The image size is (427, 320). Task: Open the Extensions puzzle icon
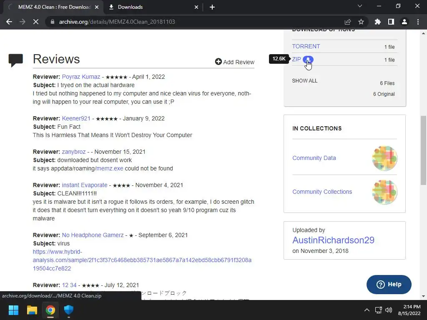click(x=377, y=22)
